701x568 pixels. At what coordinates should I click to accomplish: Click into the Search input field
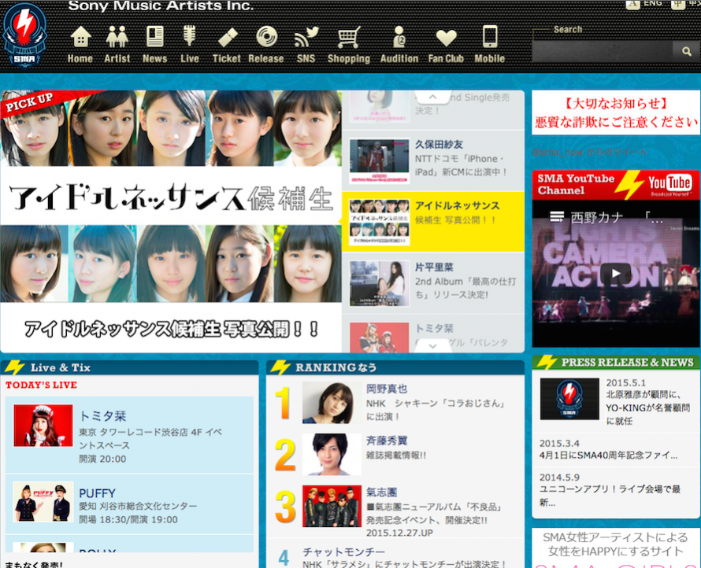coord(603,52)
